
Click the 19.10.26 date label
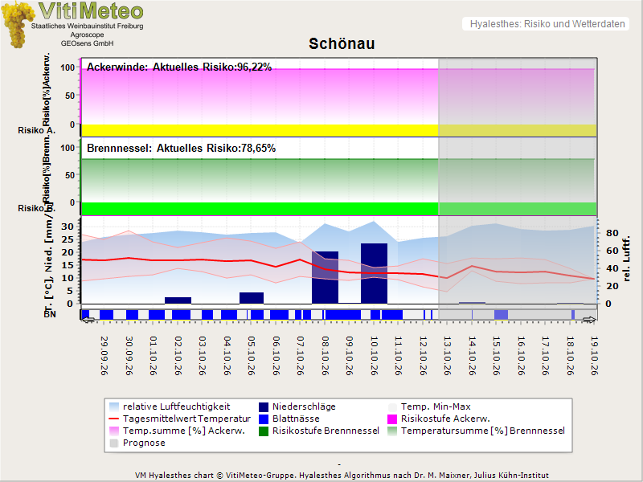click(595, 356)
